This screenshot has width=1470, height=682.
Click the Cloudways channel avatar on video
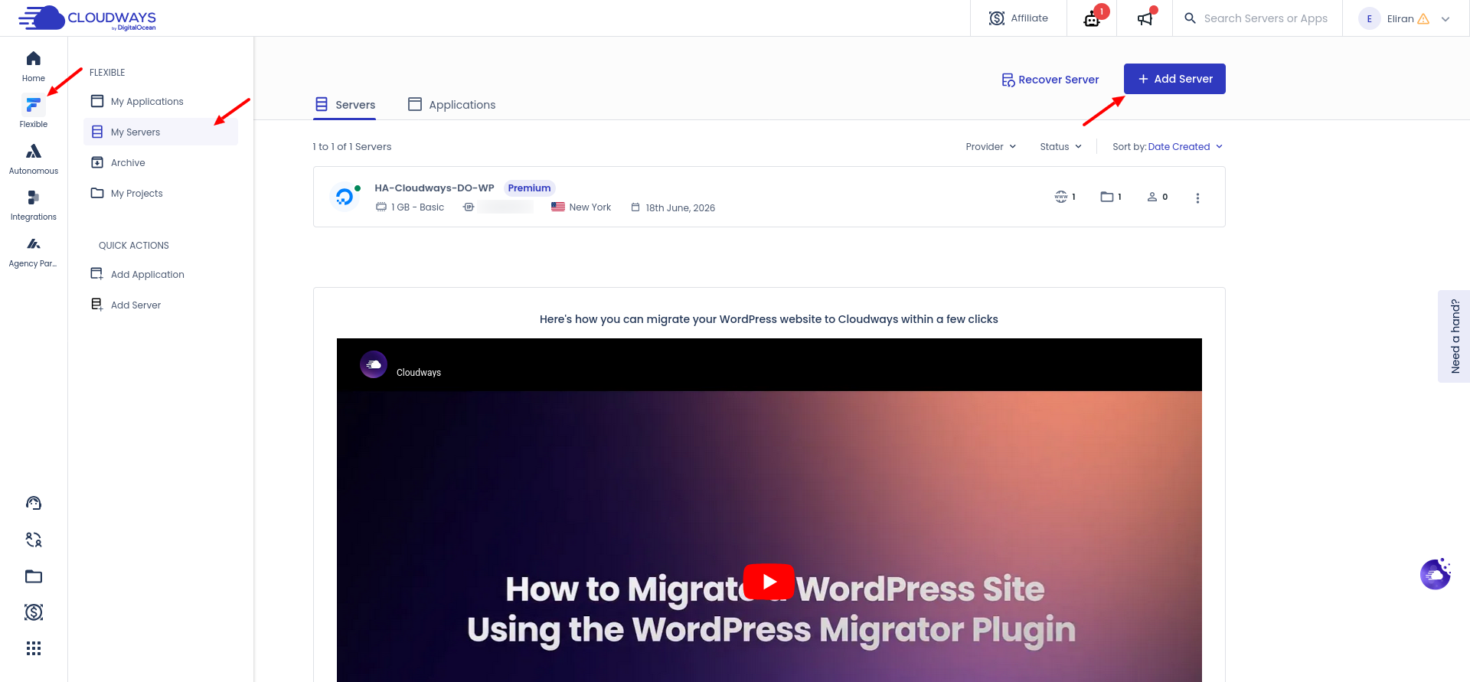(x=374, y=364)
